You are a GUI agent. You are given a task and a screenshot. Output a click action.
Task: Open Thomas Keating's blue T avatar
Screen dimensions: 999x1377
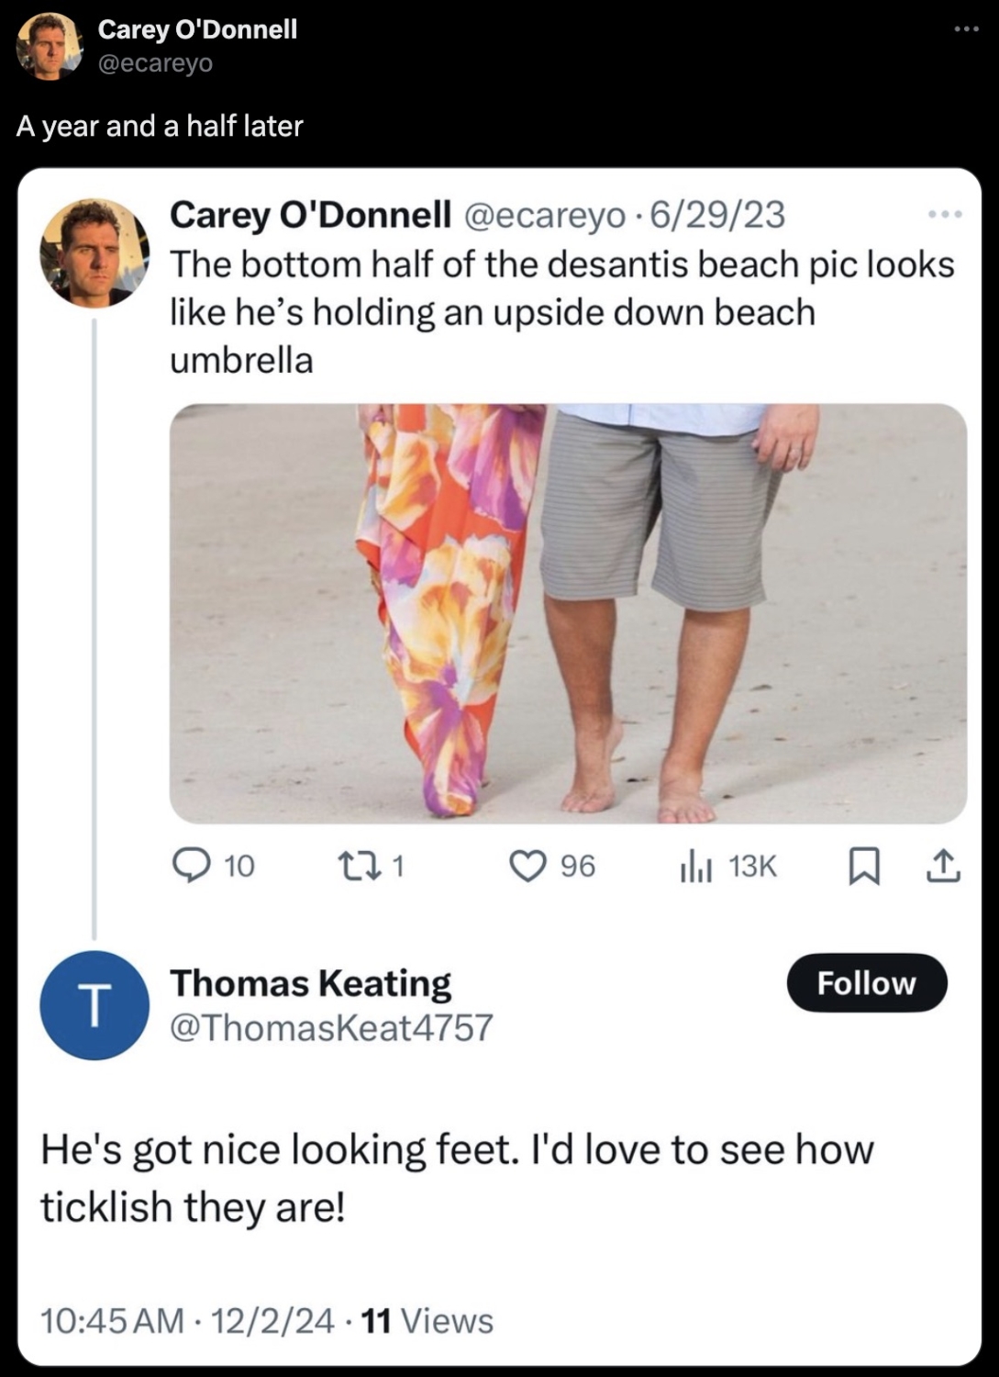point(94,1005)
